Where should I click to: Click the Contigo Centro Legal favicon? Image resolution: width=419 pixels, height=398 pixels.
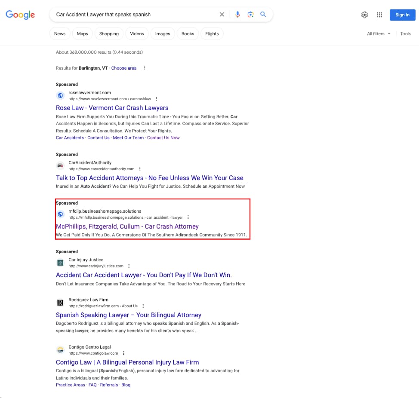[60, 350]
